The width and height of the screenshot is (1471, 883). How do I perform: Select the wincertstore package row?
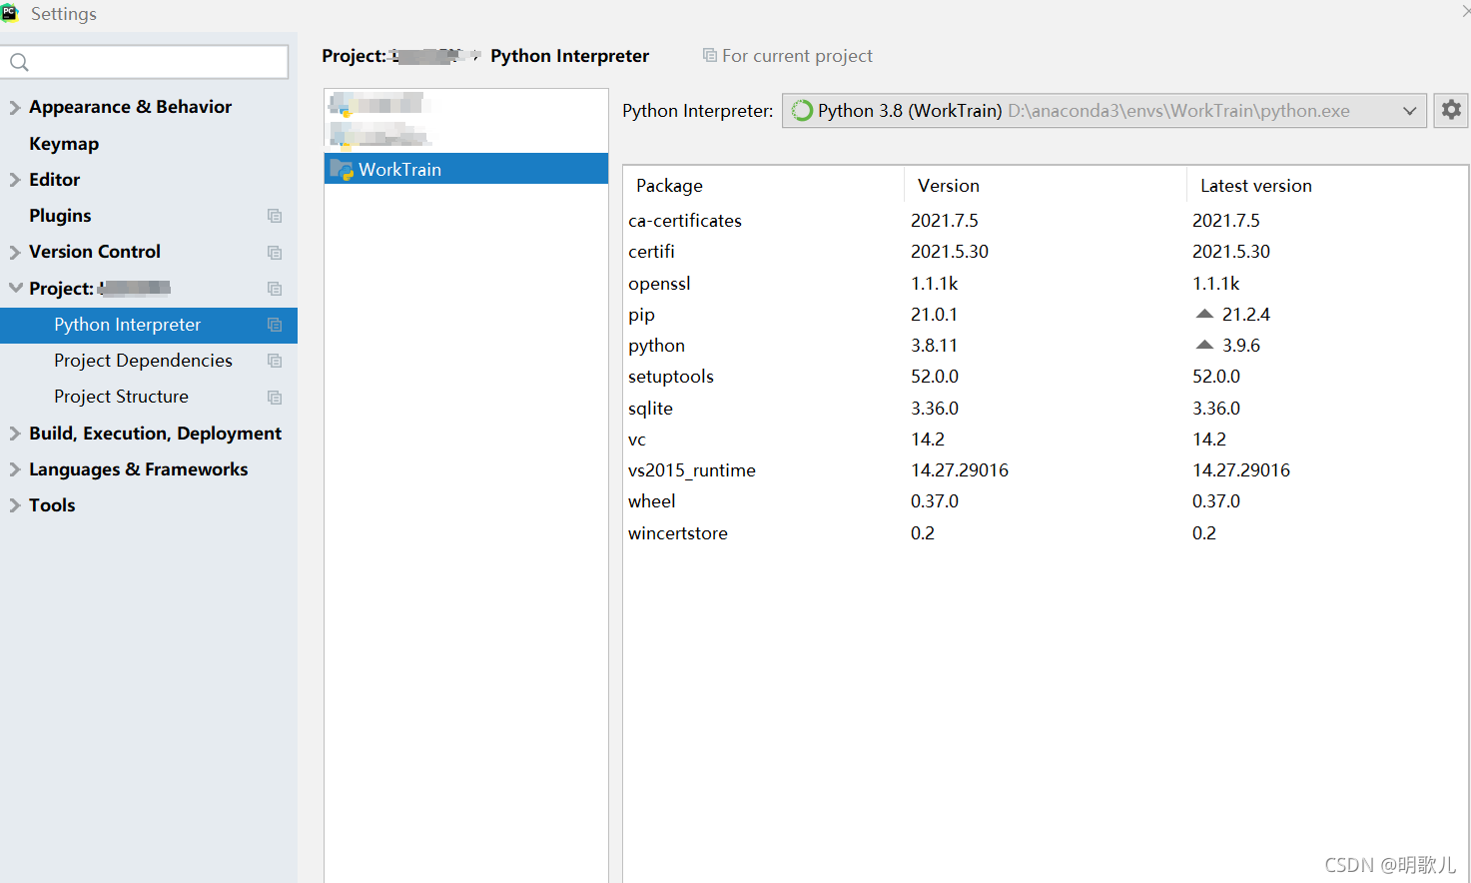point(1045,532)
